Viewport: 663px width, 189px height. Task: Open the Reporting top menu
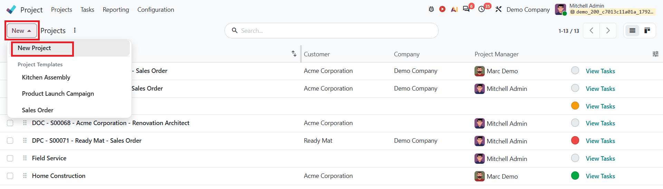(x=116, y=10)
